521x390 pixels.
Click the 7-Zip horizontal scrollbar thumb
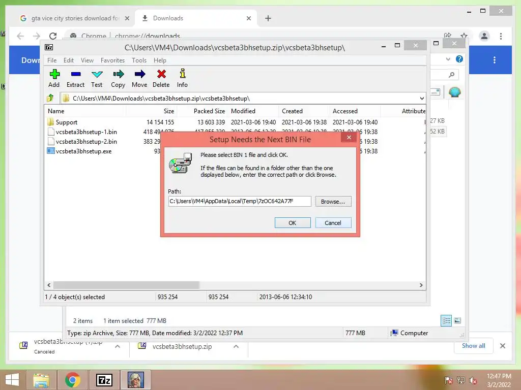coord(126,285)
